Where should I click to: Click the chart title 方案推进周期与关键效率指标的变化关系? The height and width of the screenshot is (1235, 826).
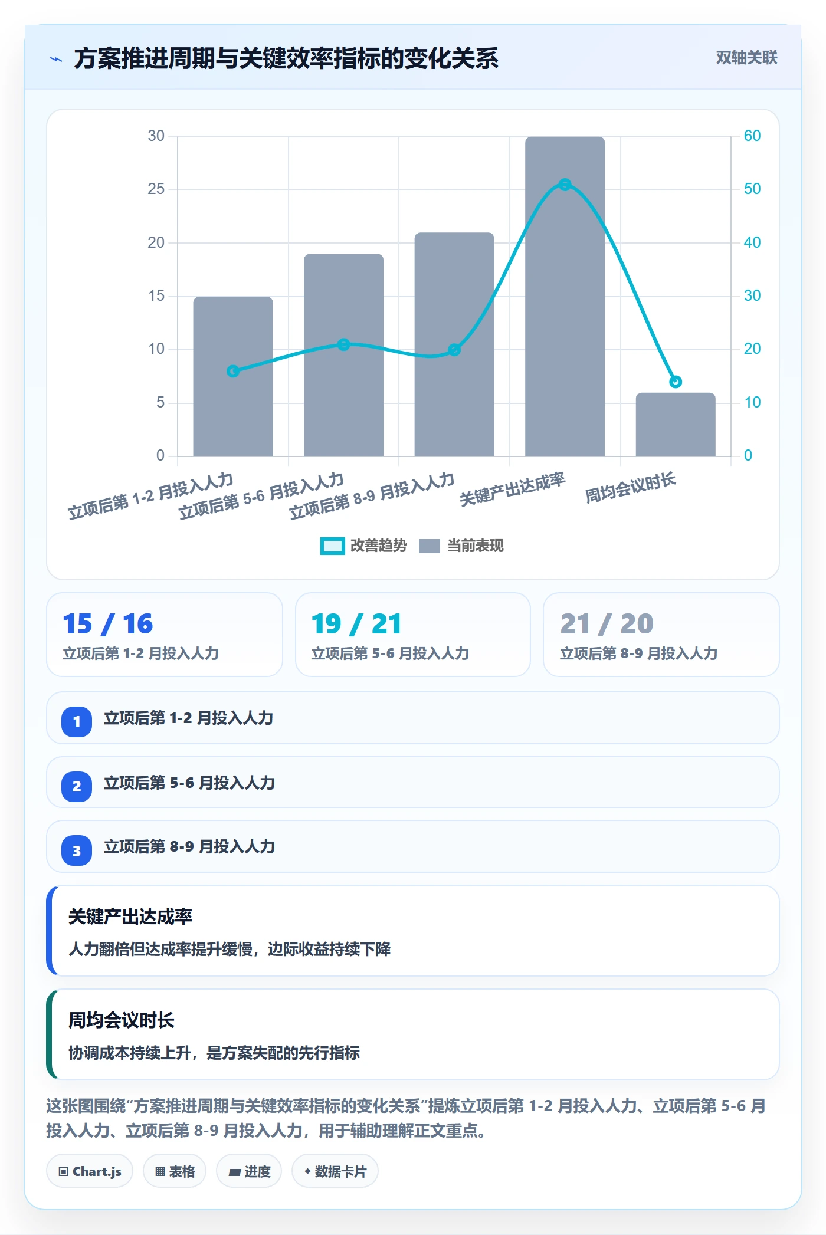click(286, 58)
